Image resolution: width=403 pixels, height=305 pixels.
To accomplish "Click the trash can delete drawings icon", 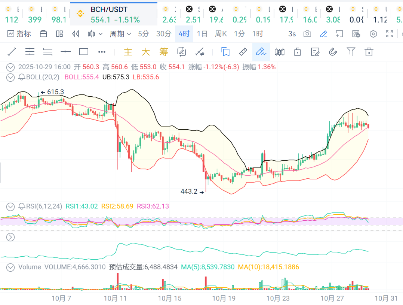I will tap(369, 52).
